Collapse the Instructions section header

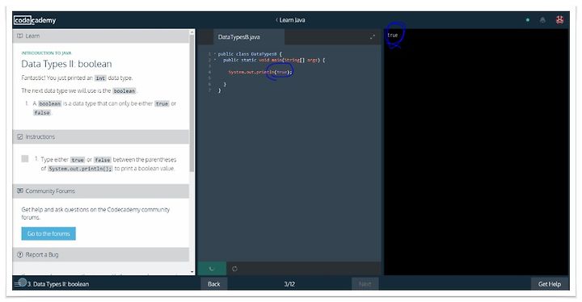pyautogui.click(x=101, y=137)
